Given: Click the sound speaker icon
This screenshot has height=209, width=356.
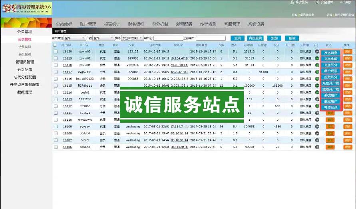Looking at the screenshot, I should [342, 2].
